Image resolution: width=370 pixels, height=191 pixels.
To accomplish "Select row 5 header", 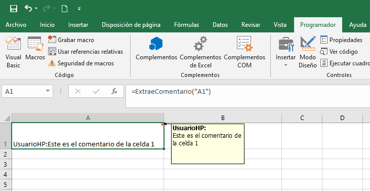I will point(6,184).
